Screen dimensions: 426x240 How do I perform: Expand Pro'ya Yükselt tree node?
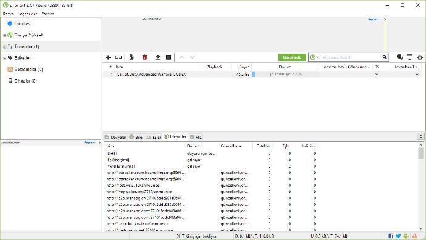pyautogui.click(x=4, y=35)
